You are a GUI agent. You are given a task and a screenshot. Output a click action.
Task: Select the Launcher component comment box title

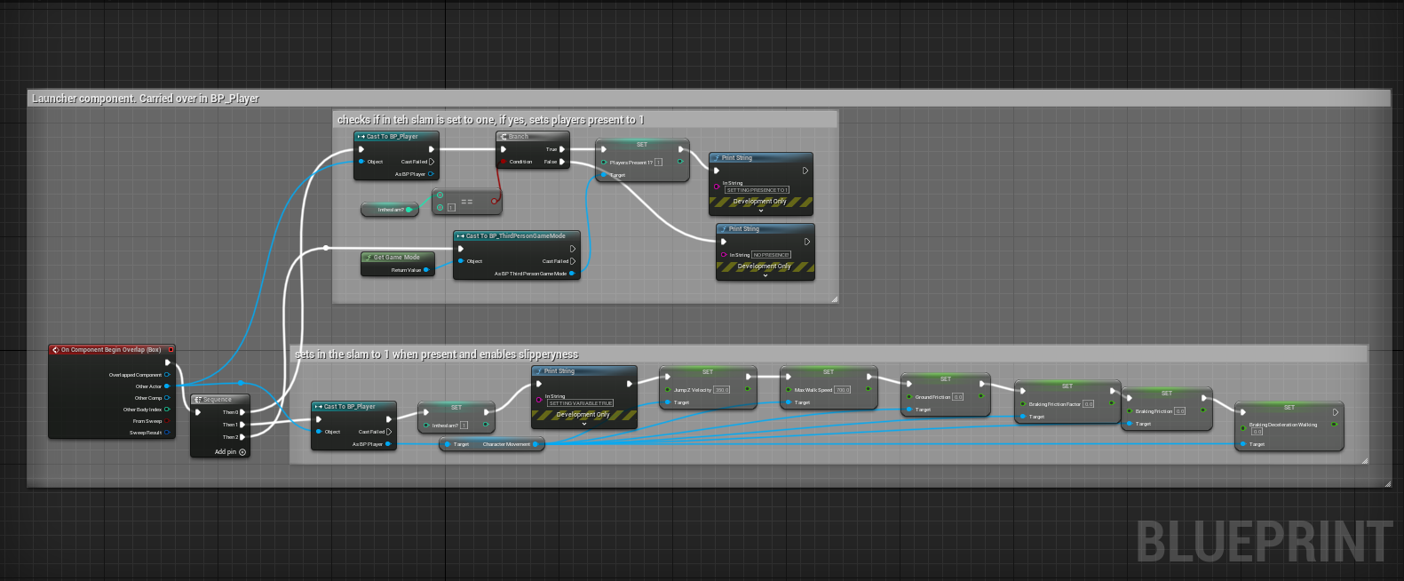(146, 99)
